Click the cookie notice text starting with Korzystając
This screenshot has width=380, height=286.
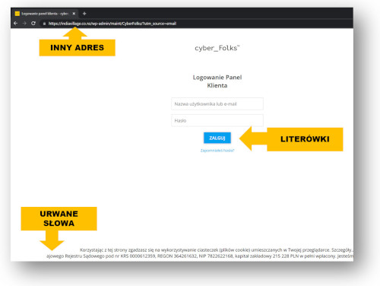coord(217,250)
